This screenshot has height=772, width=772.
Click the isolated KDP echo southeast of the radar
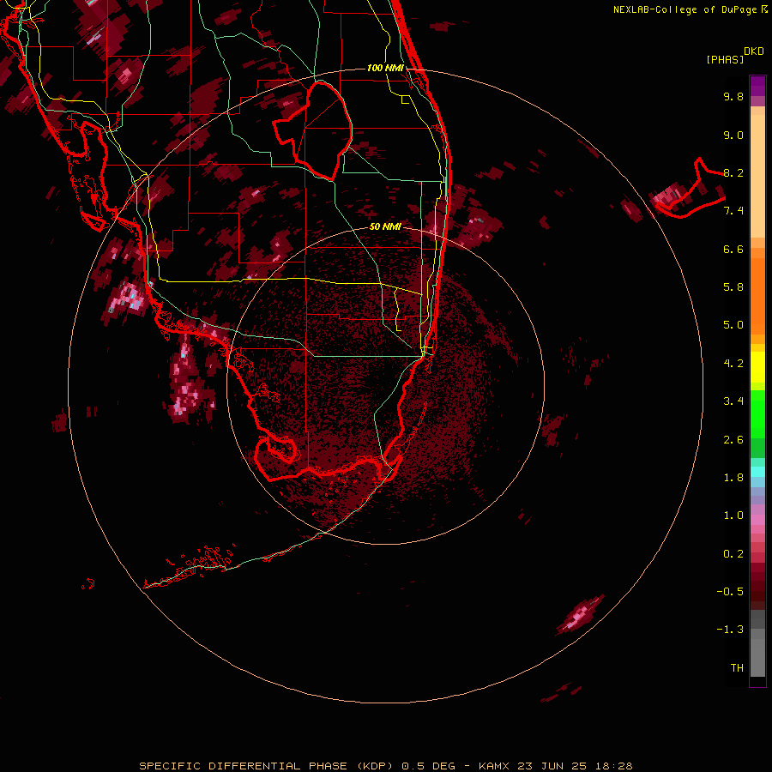tap(580, 615)
